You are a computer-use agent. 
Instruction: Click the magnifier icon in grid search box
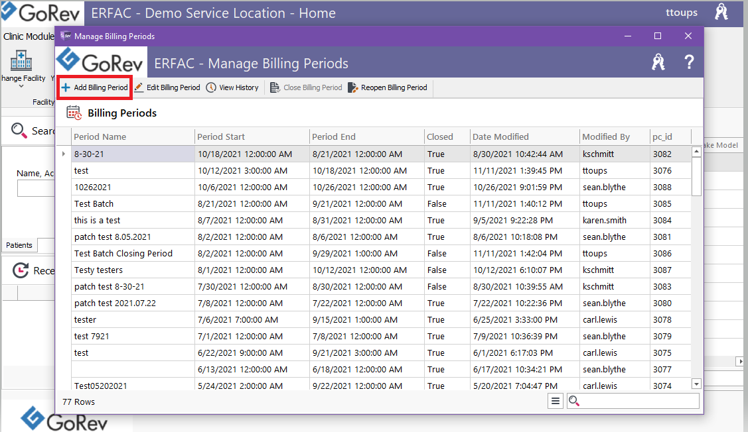coord(574,401)
